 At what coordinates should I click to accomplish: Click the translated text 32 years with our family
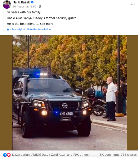point(24,12)
